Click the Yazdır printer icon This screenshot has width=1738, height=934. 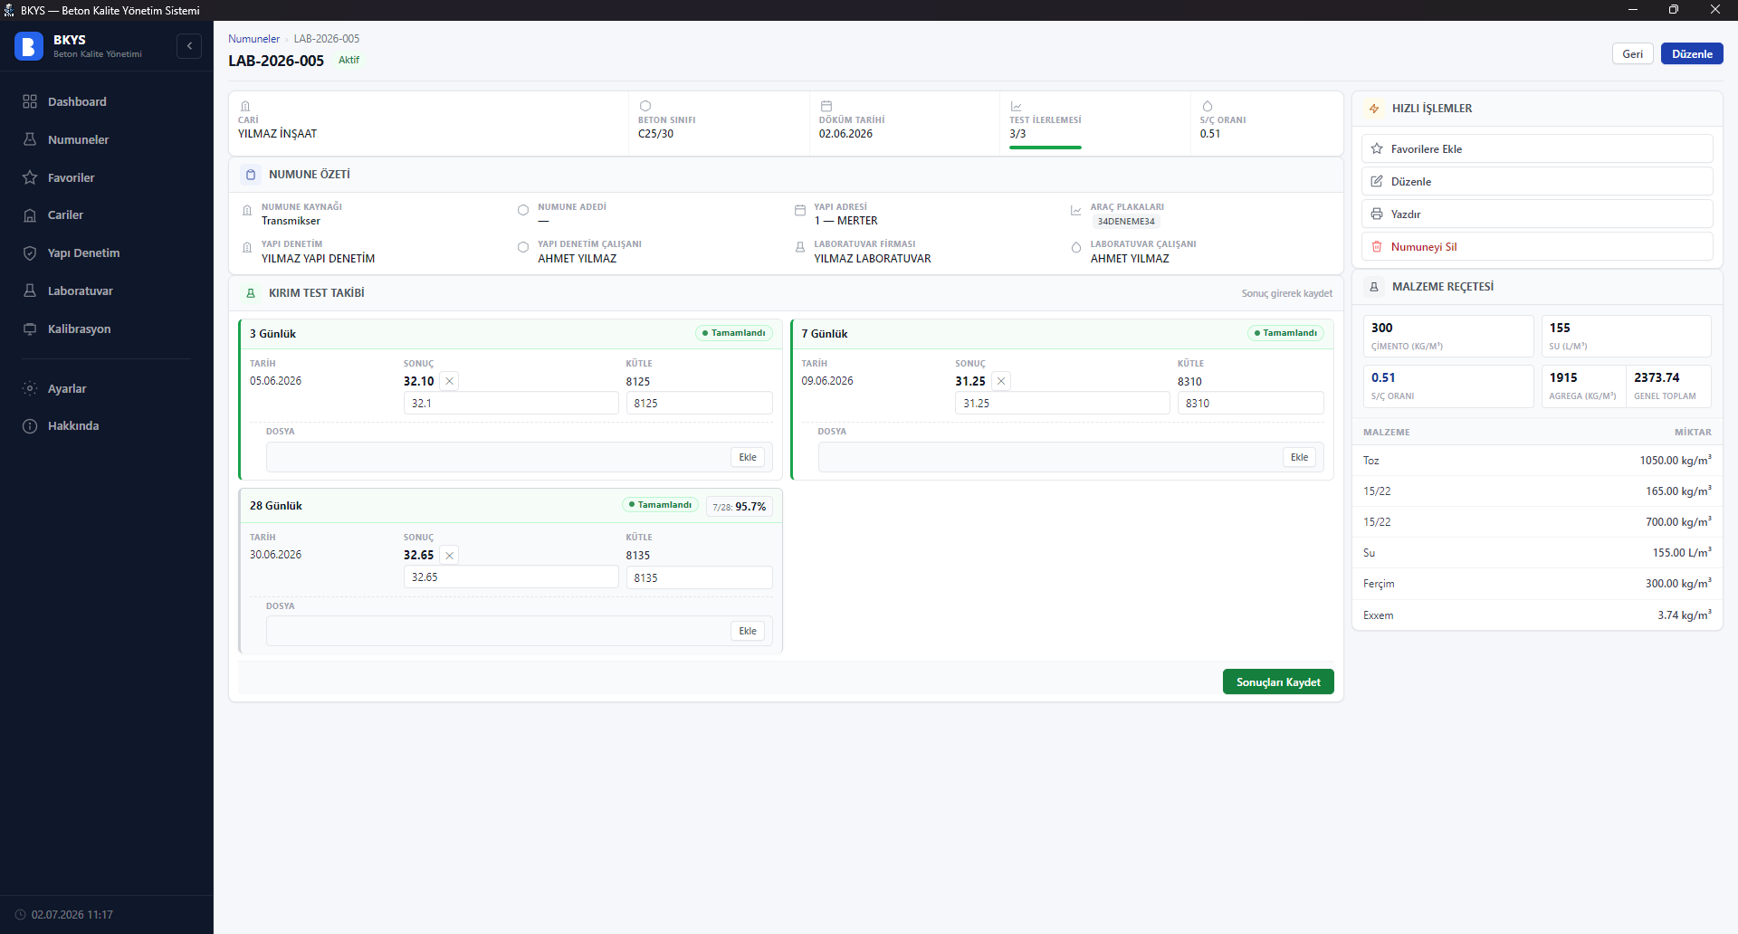1377,214
